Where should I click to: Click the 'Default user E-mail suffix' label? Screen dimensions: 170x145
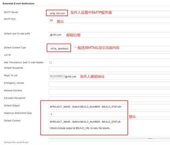17,34
